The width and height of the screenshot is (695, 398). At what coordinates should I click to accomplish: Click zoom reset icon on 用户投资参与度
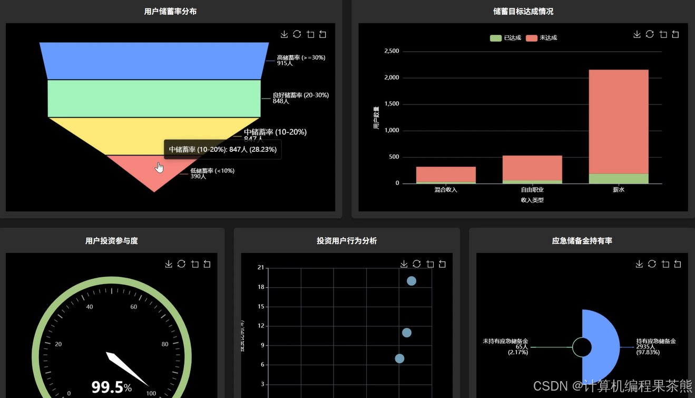click(x=207, y=264)
